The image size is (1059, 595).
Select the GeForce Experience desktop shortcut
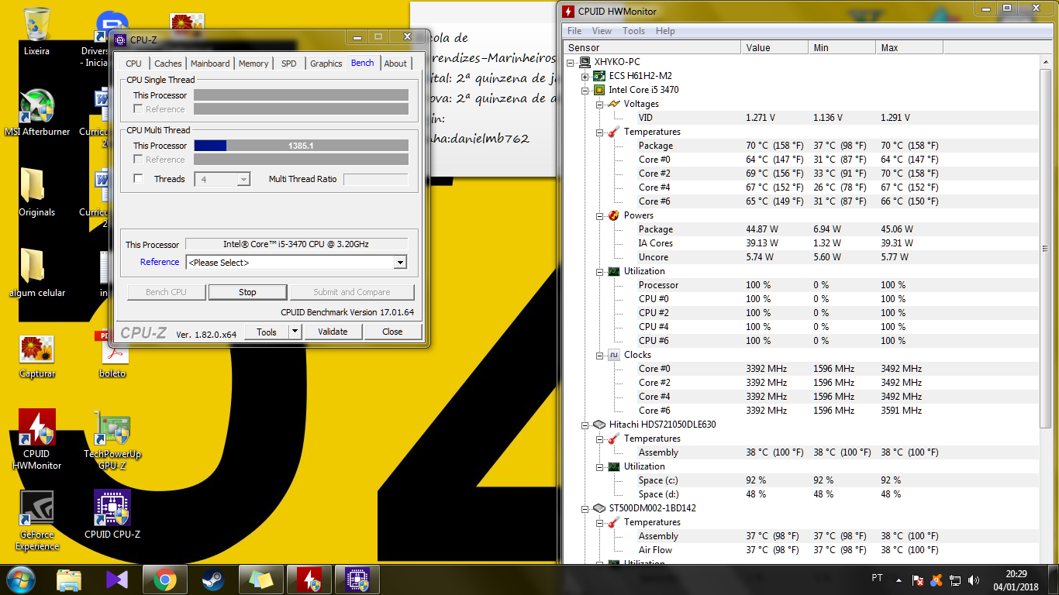coord(36,521)
